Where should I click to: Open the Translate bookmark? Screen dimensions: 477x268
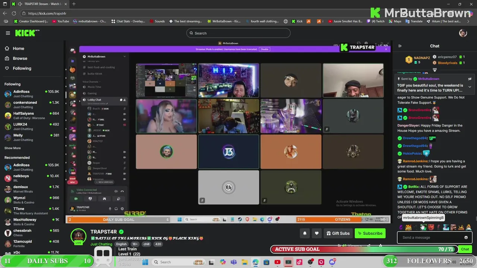[x=414, y=21]
